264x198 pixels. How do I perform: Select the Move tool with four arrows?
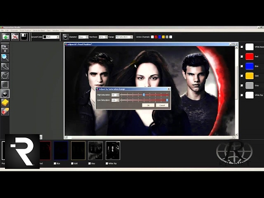pyautogui.click(x=5, y=49)
